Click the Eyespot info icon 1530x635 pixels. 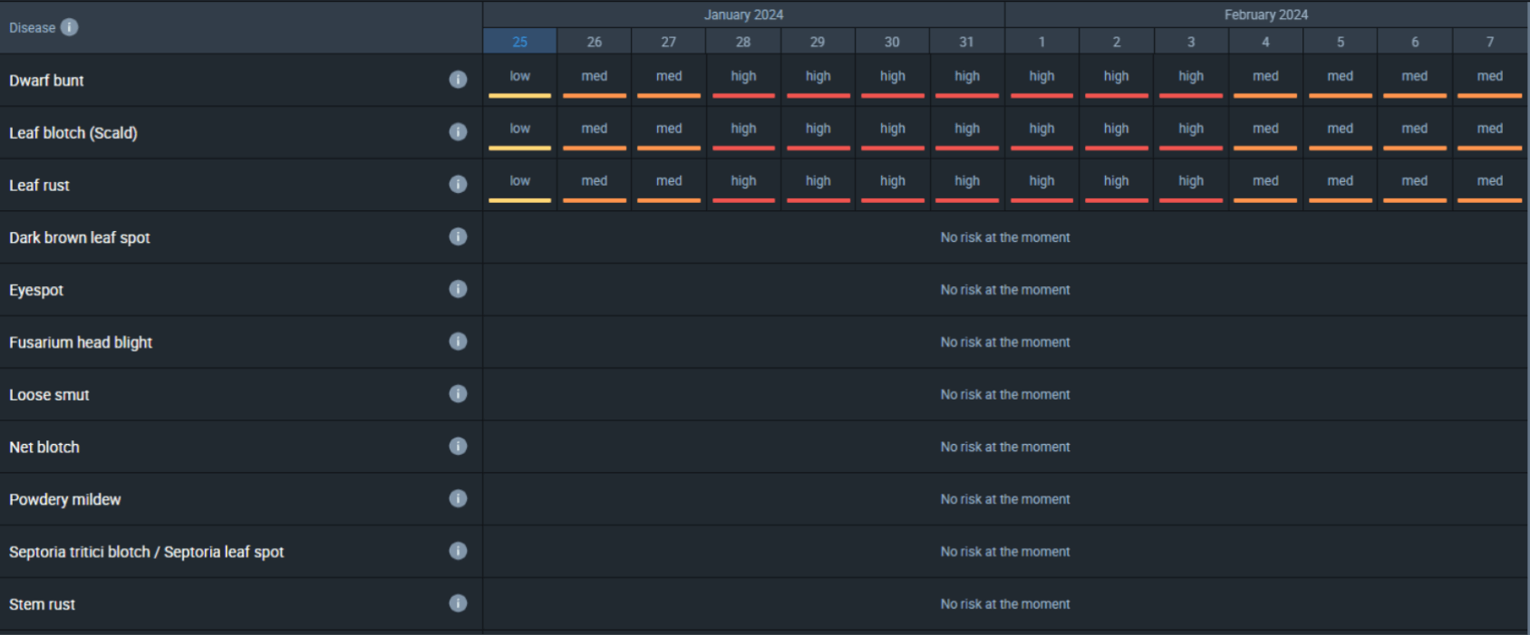coord(458,290)
